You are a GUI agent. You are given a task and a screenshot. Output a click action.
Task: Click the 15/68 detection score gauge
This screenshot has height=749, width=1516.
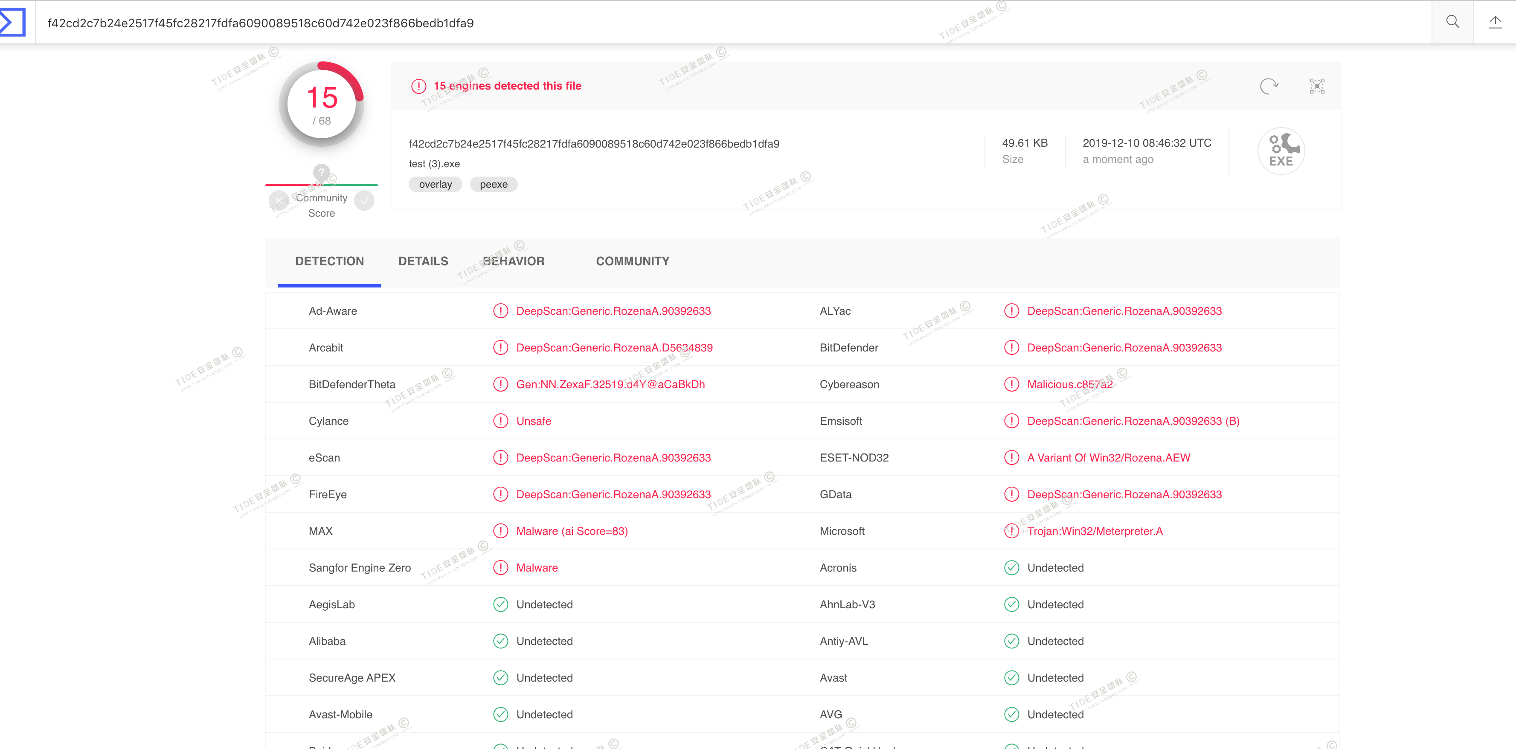click(321, 105)
